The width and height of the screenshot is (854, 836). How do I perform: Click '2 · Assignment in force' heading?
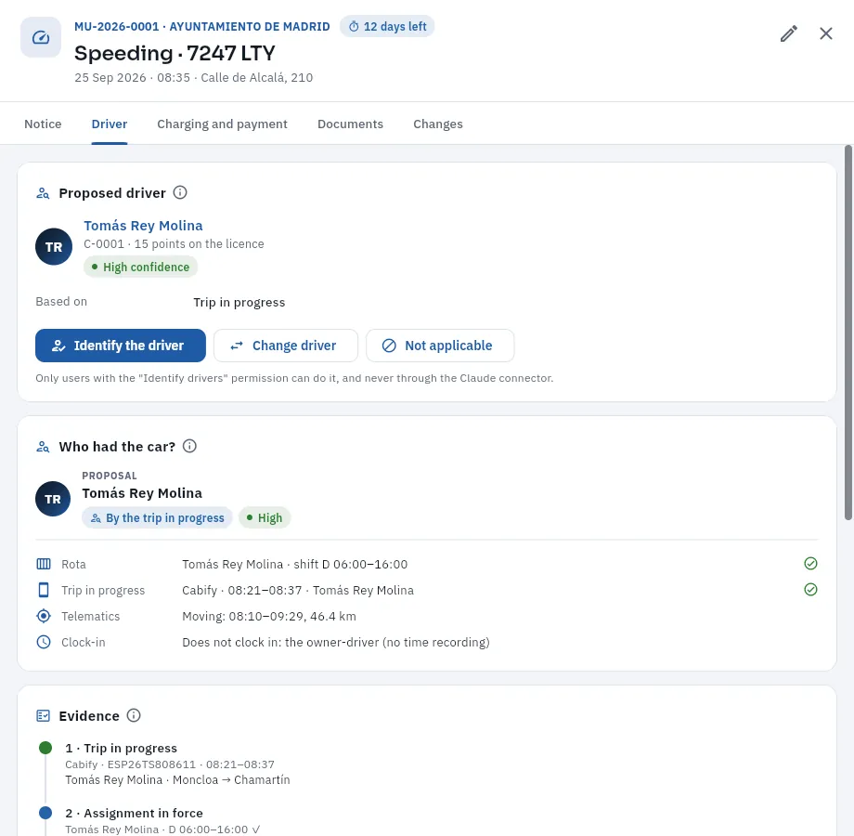134,813
